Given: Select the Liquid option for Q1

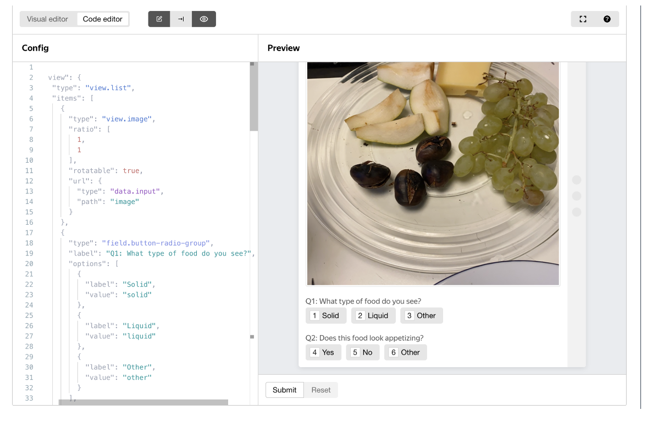Looking at the screenshot, I should [373, 315].
